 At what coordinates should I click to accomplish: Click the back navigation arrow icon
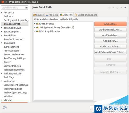tap(109, 8)
